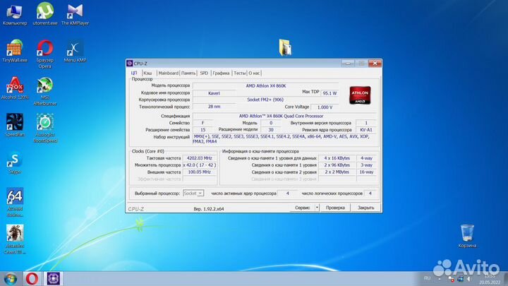This screenshot has height=286, width=508.
Task: Launch SpeedFan desktop icon
Action: pyautogui.click(x=15, y=125)
